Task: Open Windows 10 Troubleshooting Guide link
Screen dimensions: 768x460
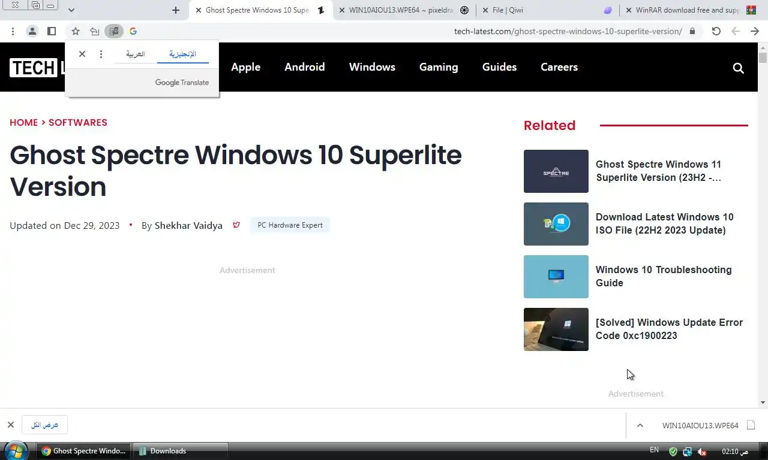Action: [x=664, y=276]
